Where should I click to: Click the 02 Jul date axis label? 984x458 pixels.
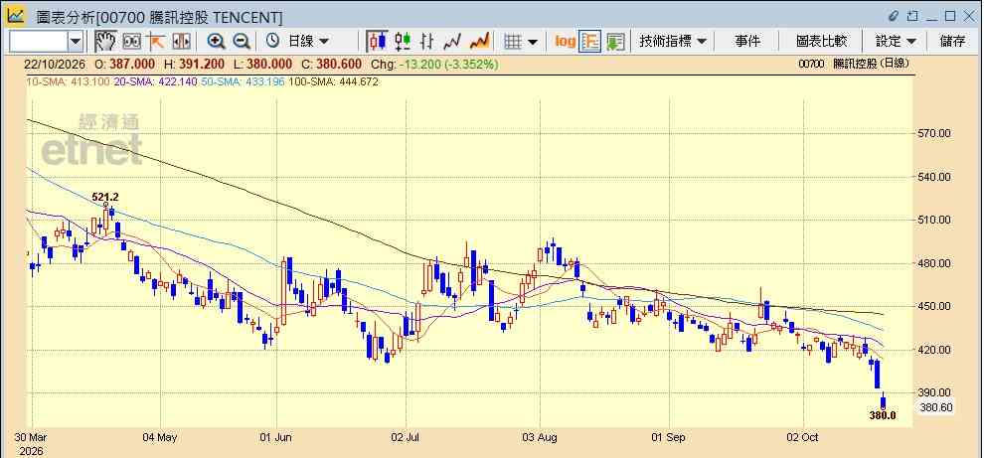point(406,437)
